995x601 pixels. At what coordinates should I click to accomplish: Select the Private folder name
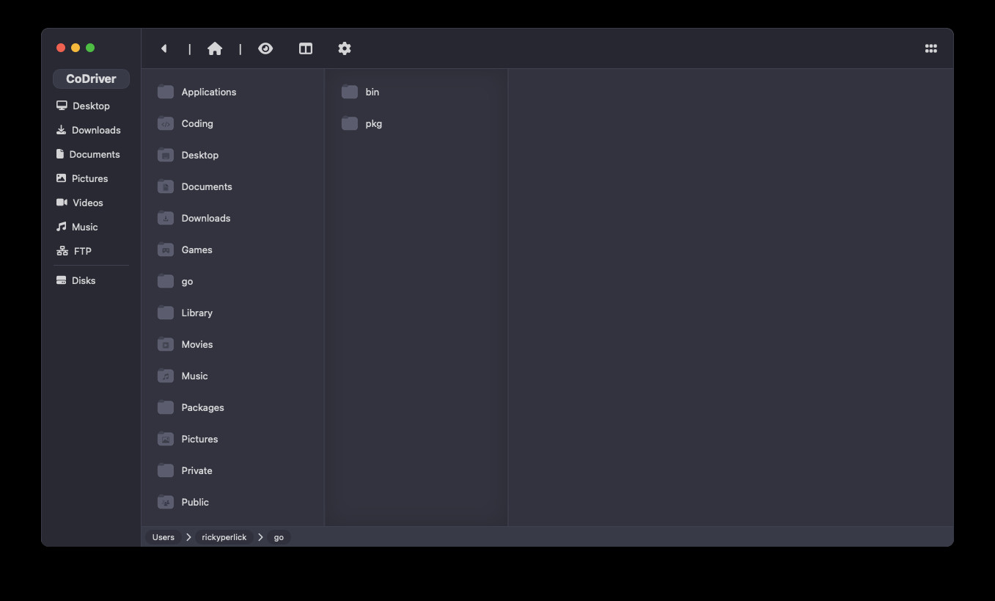pos(197,470)
